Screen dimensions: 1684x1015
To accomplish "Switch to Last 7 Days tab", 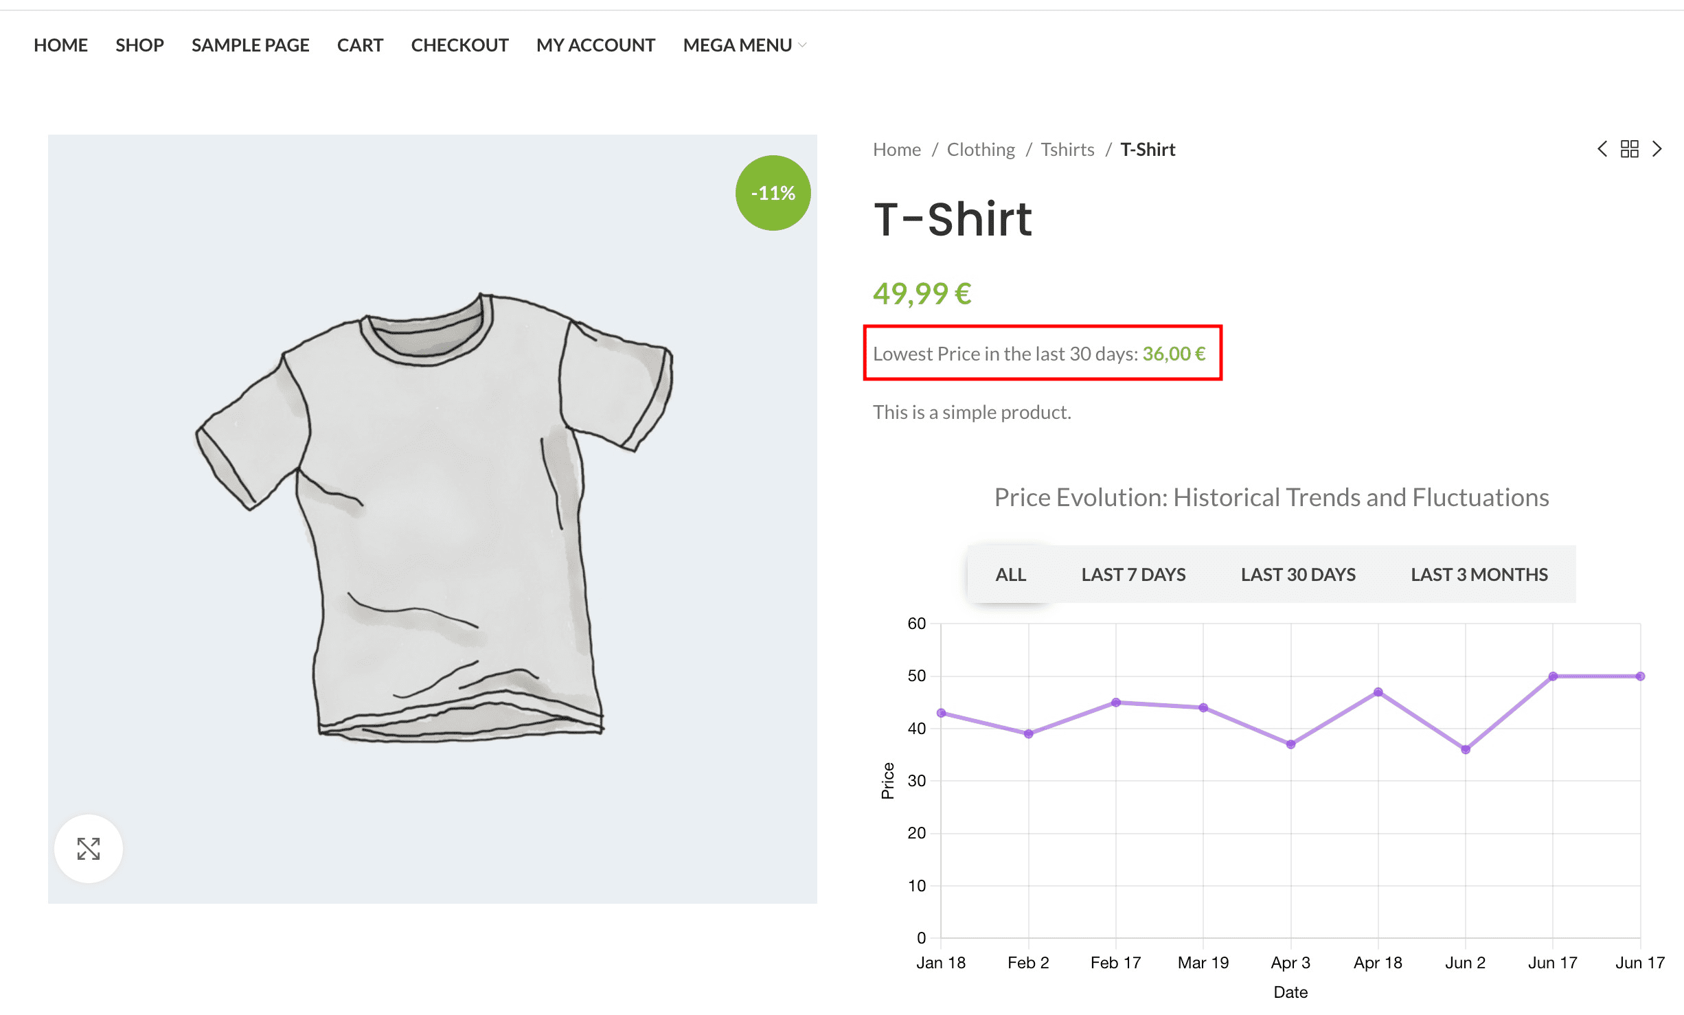I will [x=1133, y=575].
